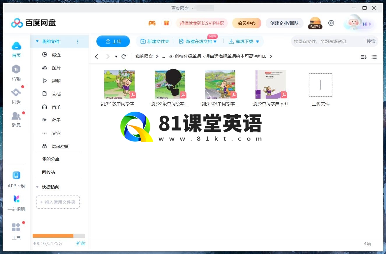Click chevron after current folder breadcrumb
This screenshot has width=386, height=254.
coord(271,56)
